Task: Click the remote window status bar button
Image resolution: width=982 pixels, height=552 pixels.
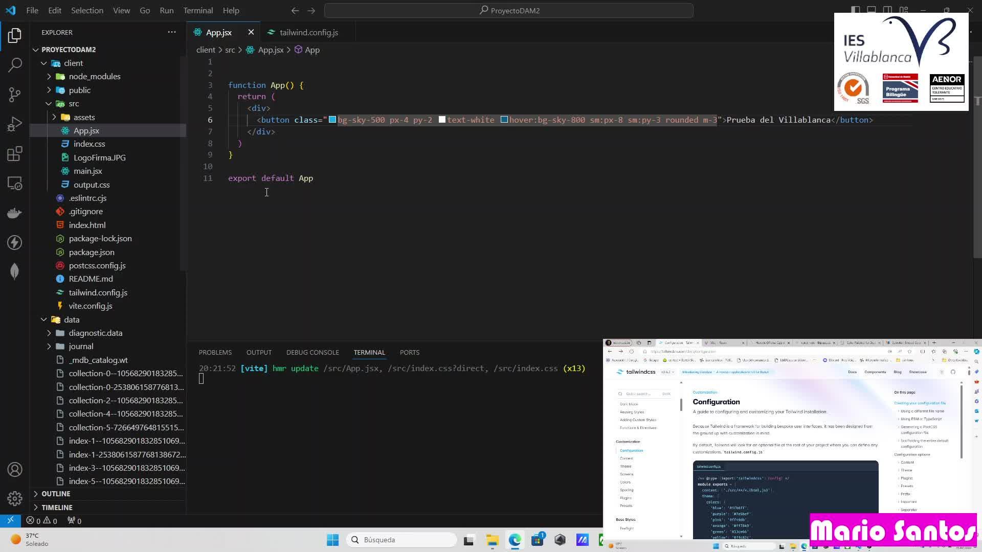Action: 10,521
